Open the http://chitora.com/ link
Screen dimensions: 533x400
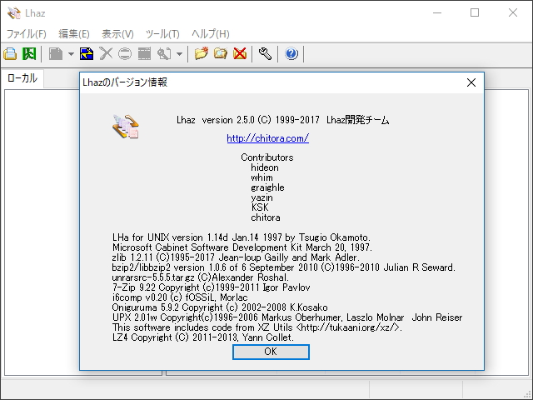pos(268,138)
